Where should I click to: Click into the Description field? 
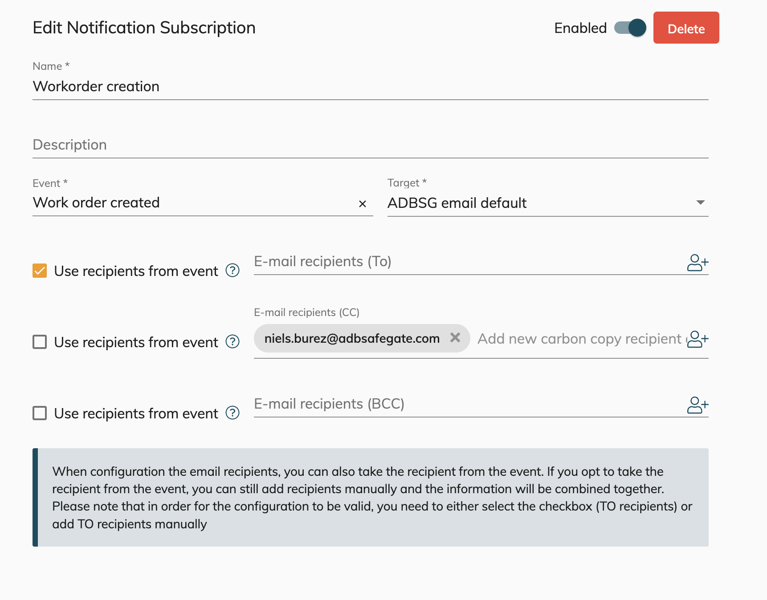click(370, 145)
